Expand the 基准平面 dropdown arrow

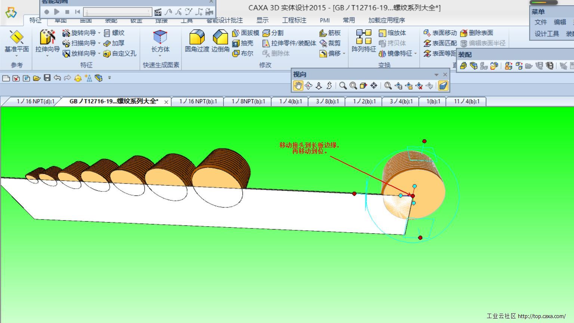coord(17,56)
